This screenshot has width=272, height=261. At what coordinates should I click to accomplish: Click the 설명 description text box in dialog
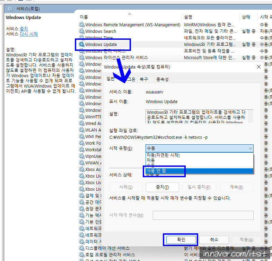[199, 116]
